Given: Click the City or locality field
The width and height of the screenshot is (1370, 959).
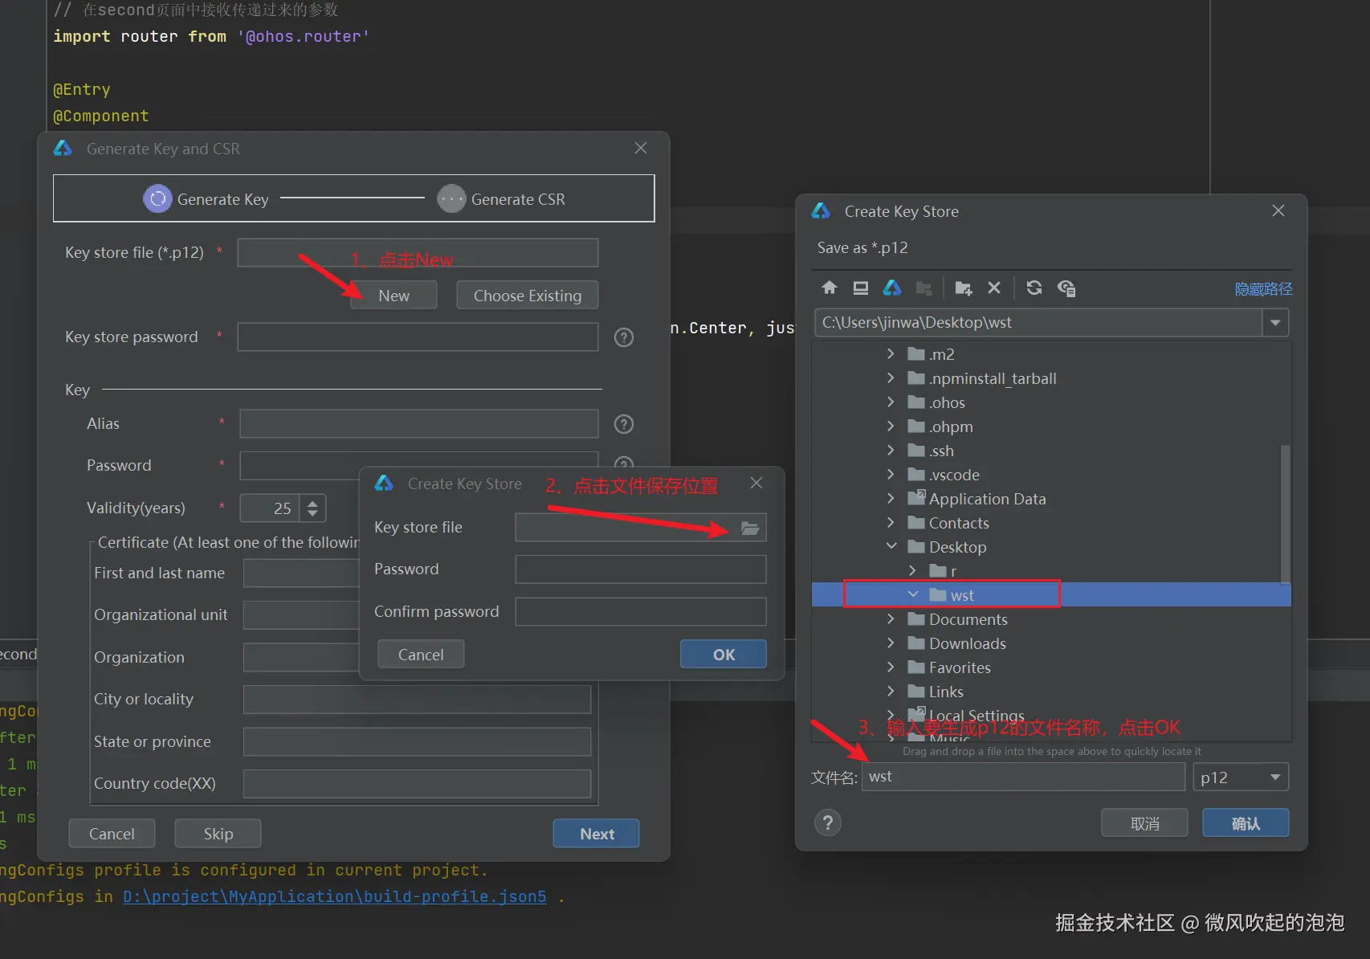Looking at the screenshot, I should click(417, 700).
